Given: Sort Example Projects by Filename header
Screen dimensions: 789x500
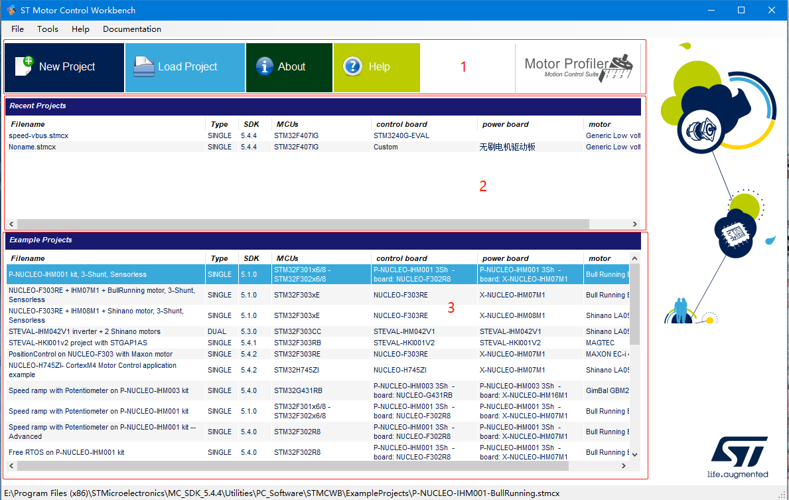Looking at the screenshot, I should pos(28,258).
